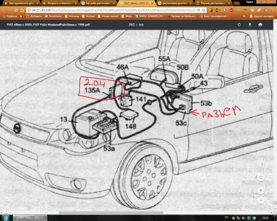Screen dimensions: 277x221
Task: Print the PDF document
Action: click(x=260, y=25)
